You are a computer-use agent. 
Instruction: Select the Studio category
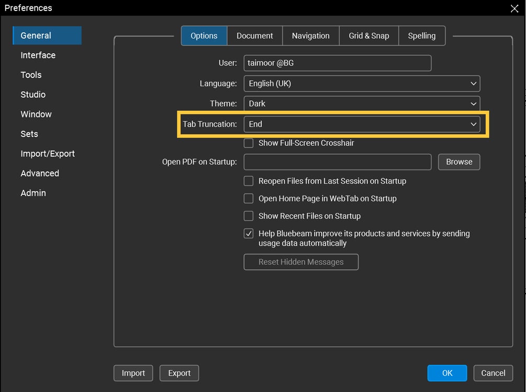33,95
